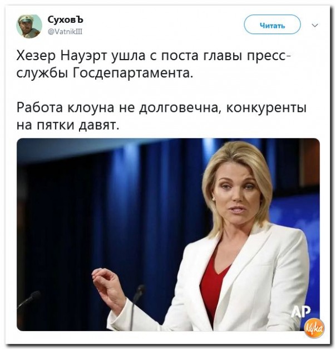The height and width of the screenshot is (350, 336).
Task: Click the text 'Хезер Науэрт ушла с поста'
Action: pos(107,55)
